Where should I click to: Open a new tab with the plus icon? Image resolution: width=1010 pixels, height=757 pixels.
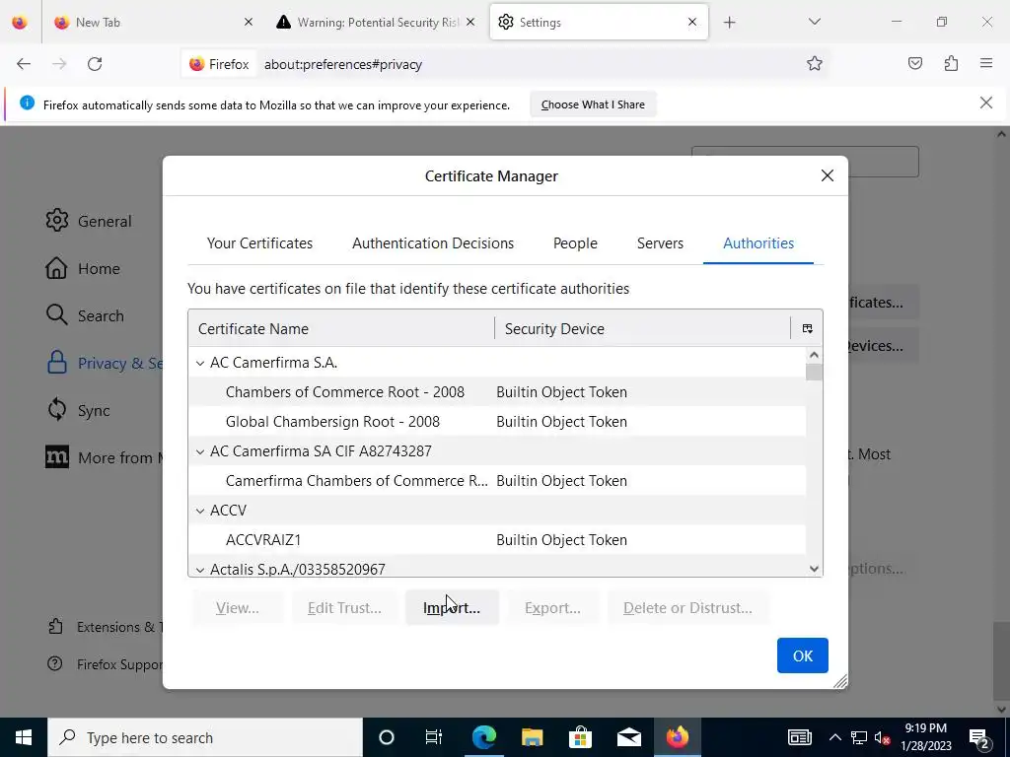click(729, 23)
